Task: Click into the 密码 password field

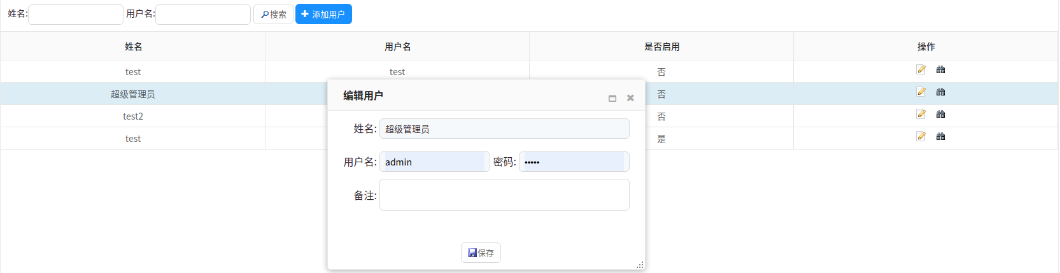Action: [574, 162]
